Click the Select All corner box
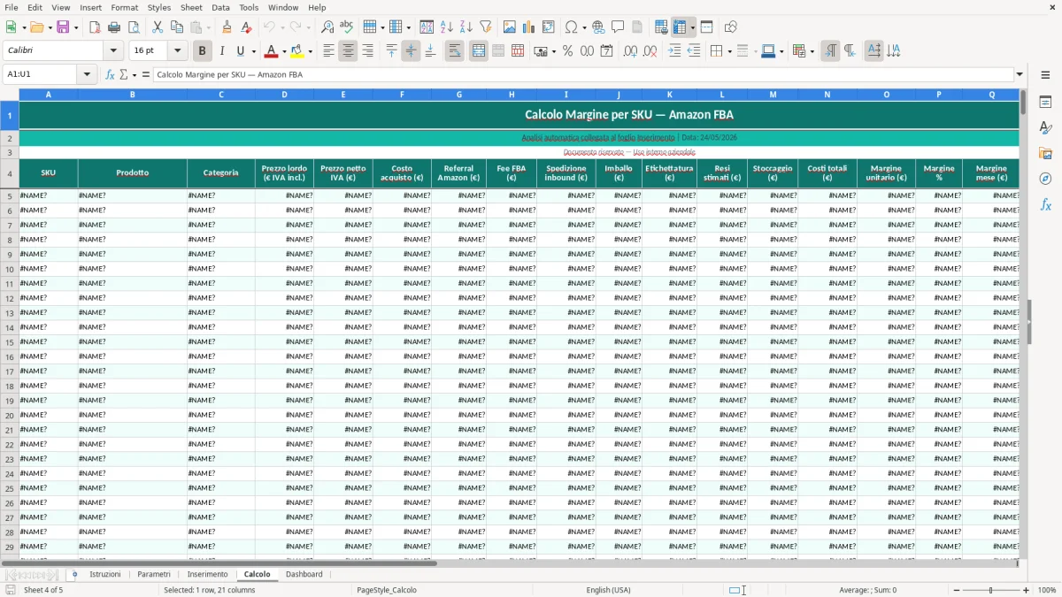 (10, 94)
